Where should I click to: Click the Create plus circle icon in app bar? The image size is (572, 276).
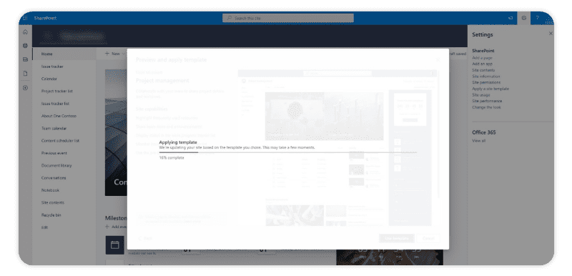click(25, 88)
